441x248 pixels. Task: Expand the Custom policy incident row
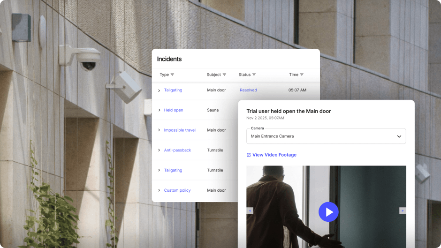click(x=159, y=190)
